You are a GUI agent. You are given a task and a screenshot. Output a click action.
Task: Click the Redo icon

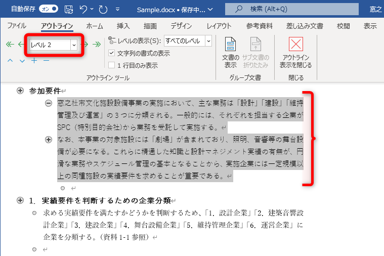click(x=103, y=10)
